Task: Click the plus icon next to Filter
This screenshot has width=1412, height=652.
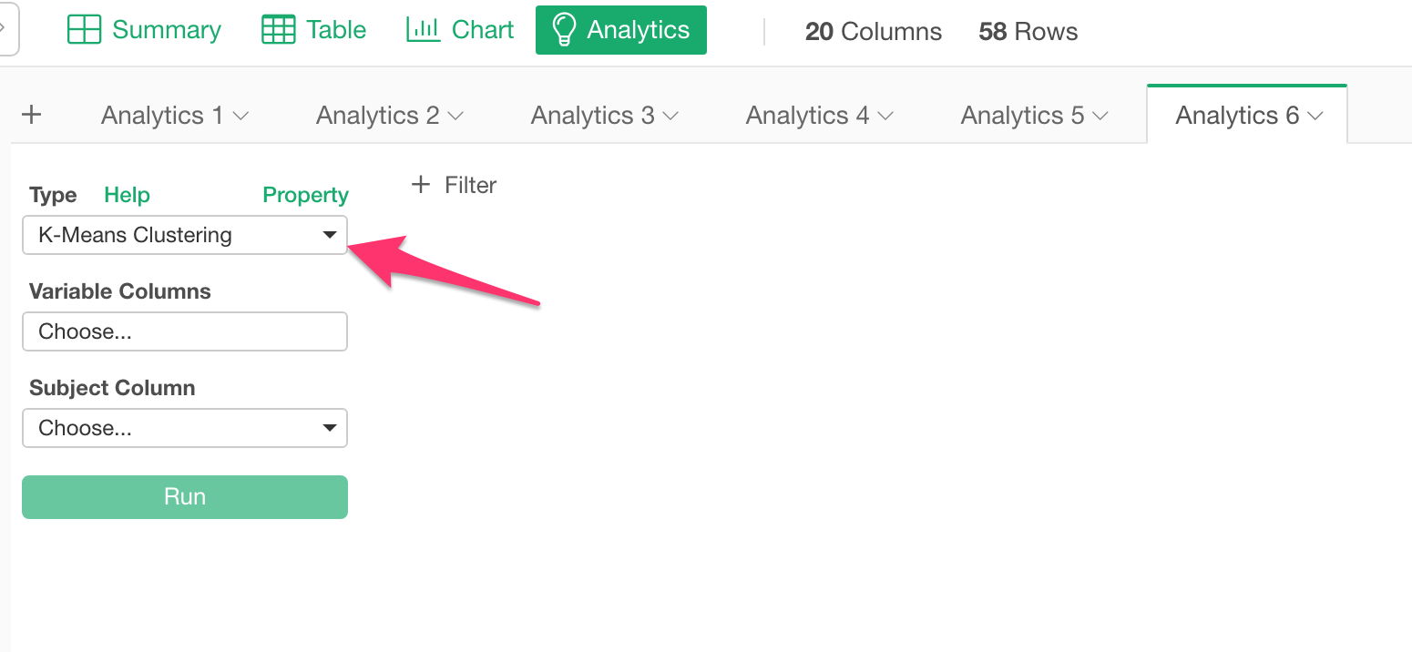Action: (420, 185)
